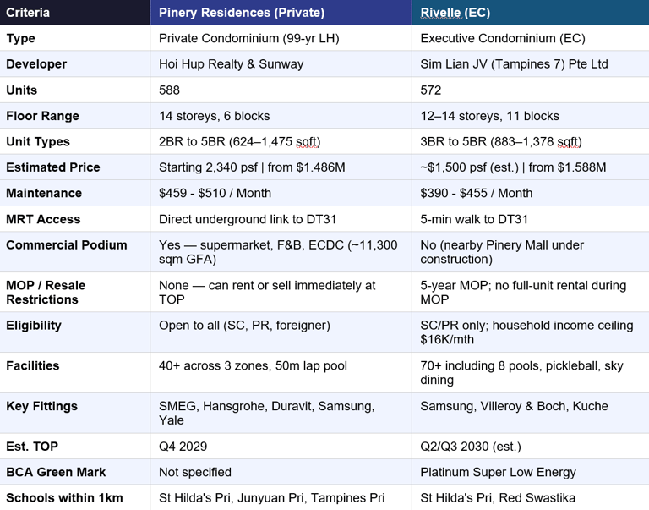
Task: Click '70+ including 8 pools, pickleball' cell
Action: [531, 373]
